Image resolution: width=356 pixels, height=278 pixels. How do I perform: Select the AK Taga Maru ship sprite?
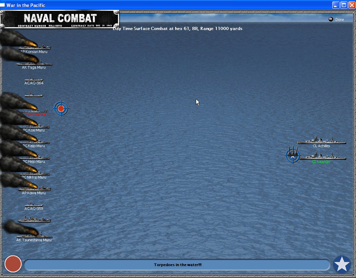[34, 63]
